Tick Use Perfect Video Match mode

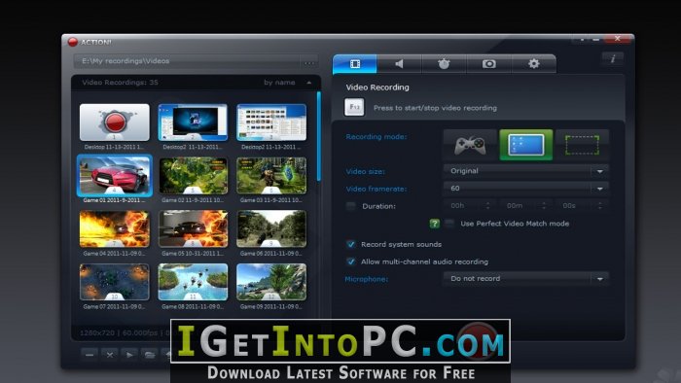[449, 224]
